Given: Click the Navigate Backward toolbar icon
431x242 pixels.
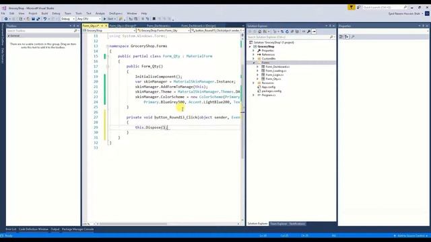Looking at the screenshot, I should (x=6, y=19).
